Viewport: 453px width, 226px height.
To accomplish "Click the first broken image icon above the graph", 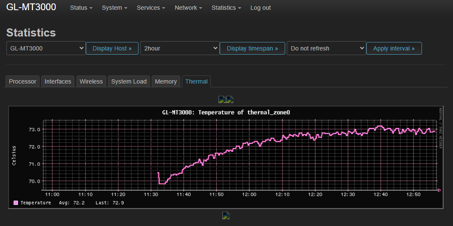I will 222,100.
